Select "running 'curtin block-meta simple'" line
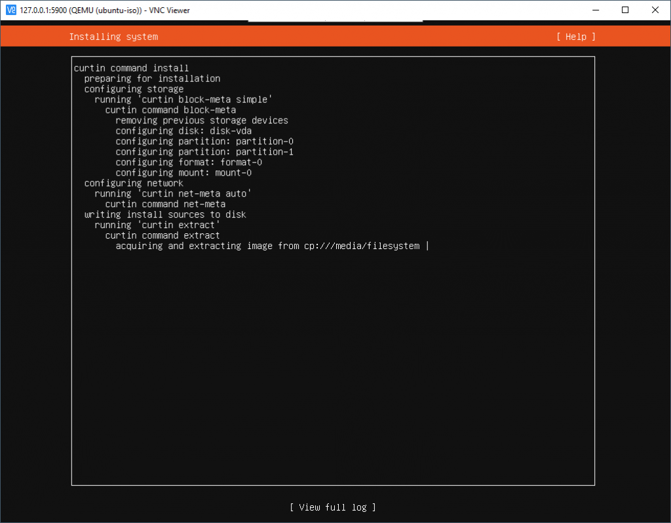This screenshot has height=523, width=671. (x=183, y=100)
